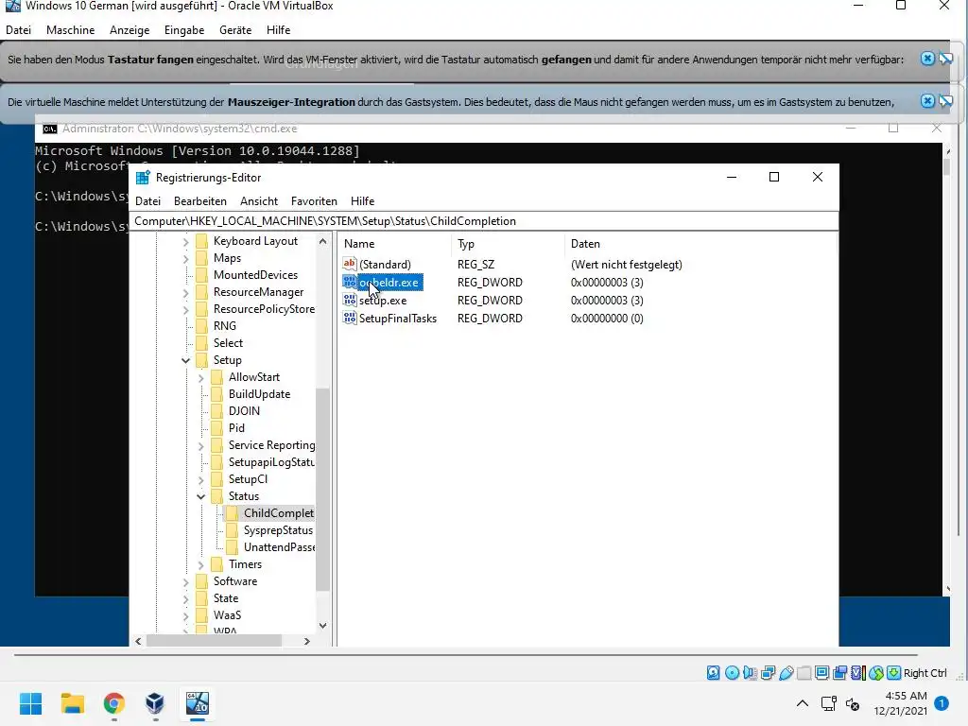Click the network adapters status icon

(768, 673)
